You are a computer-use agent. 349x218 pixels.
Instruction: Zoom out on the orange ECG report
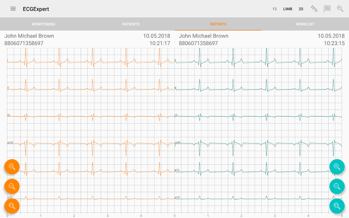12,186
